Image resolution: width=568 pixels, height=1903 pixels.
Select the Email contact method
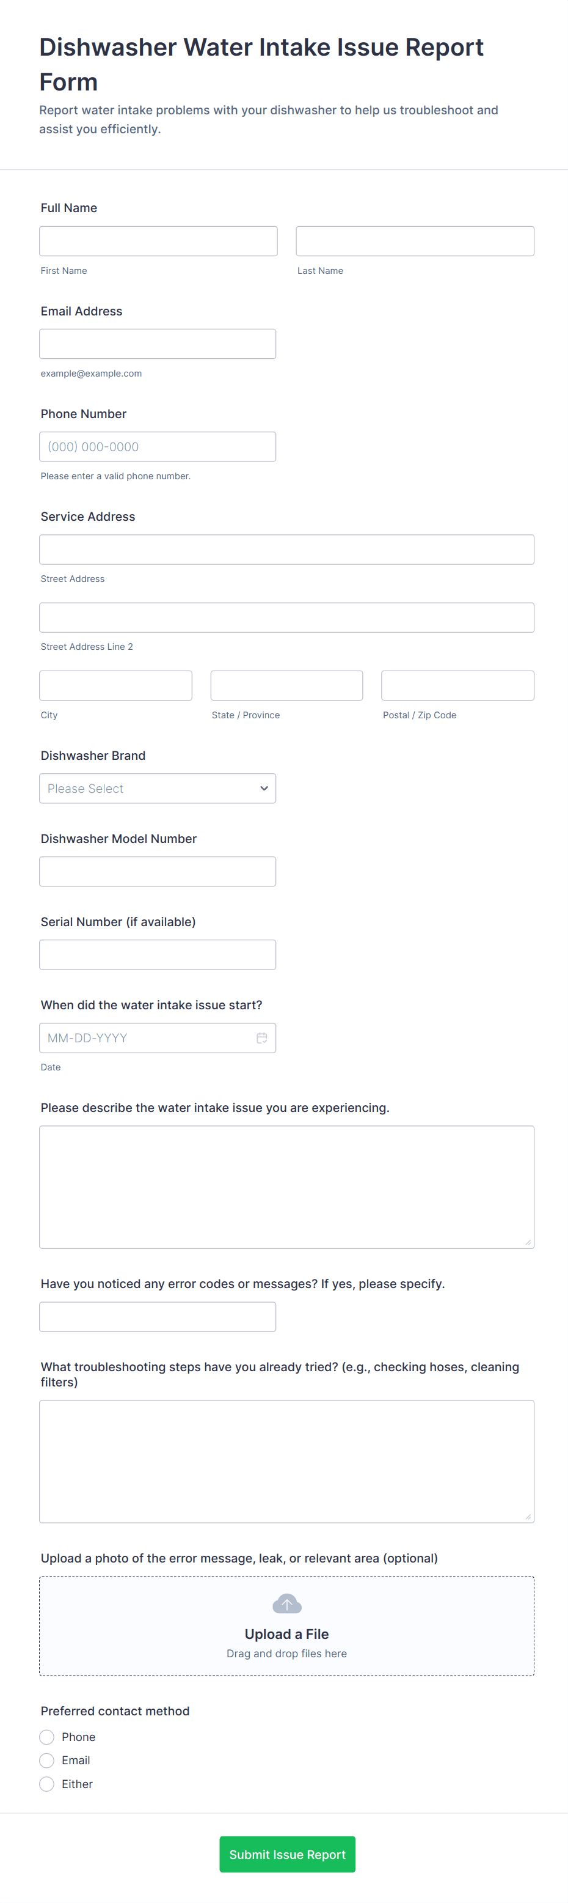coord(47,1761)
